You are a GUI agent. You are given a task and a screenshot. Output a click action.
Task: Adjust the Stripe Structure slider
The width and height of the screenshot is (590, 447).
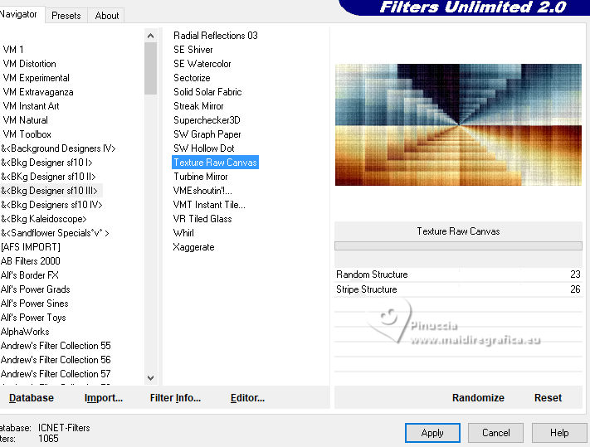click(x=458, y=289)
